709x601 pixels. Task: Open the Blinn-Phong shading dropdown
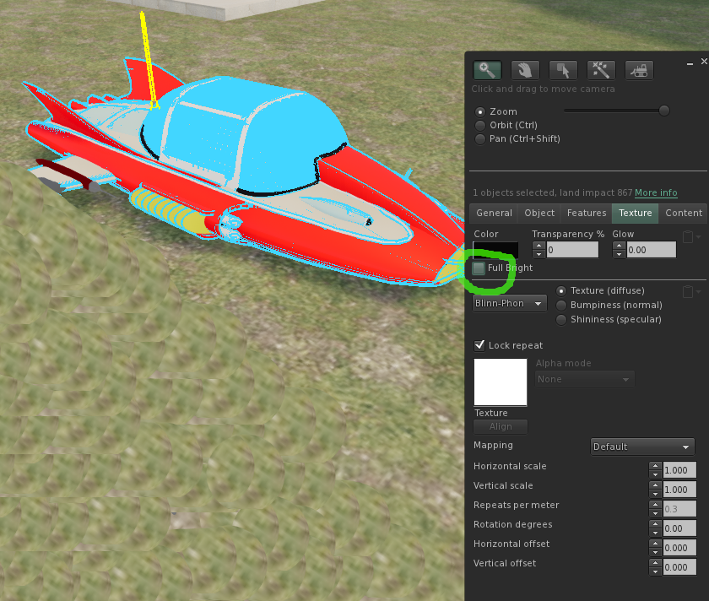coord(509,303)
